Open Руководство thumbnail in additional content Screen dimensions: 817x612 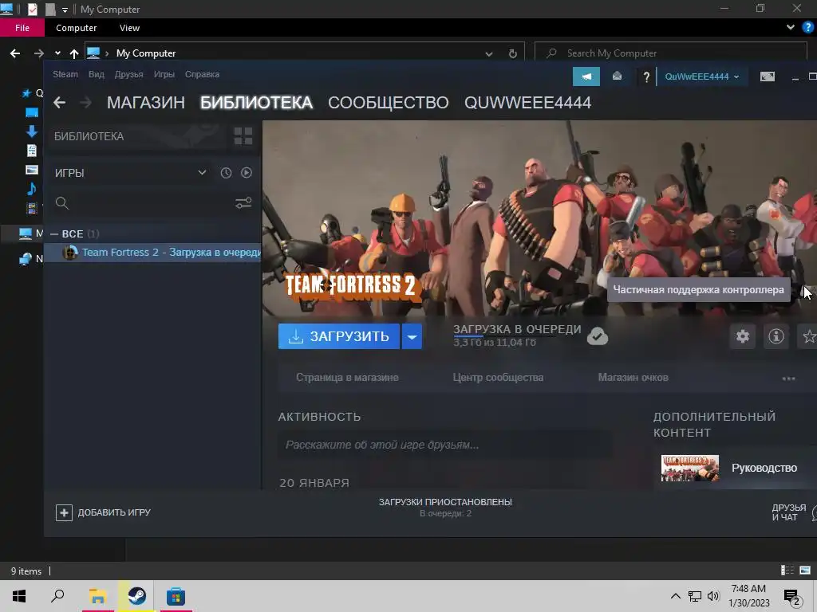(690, 468)
